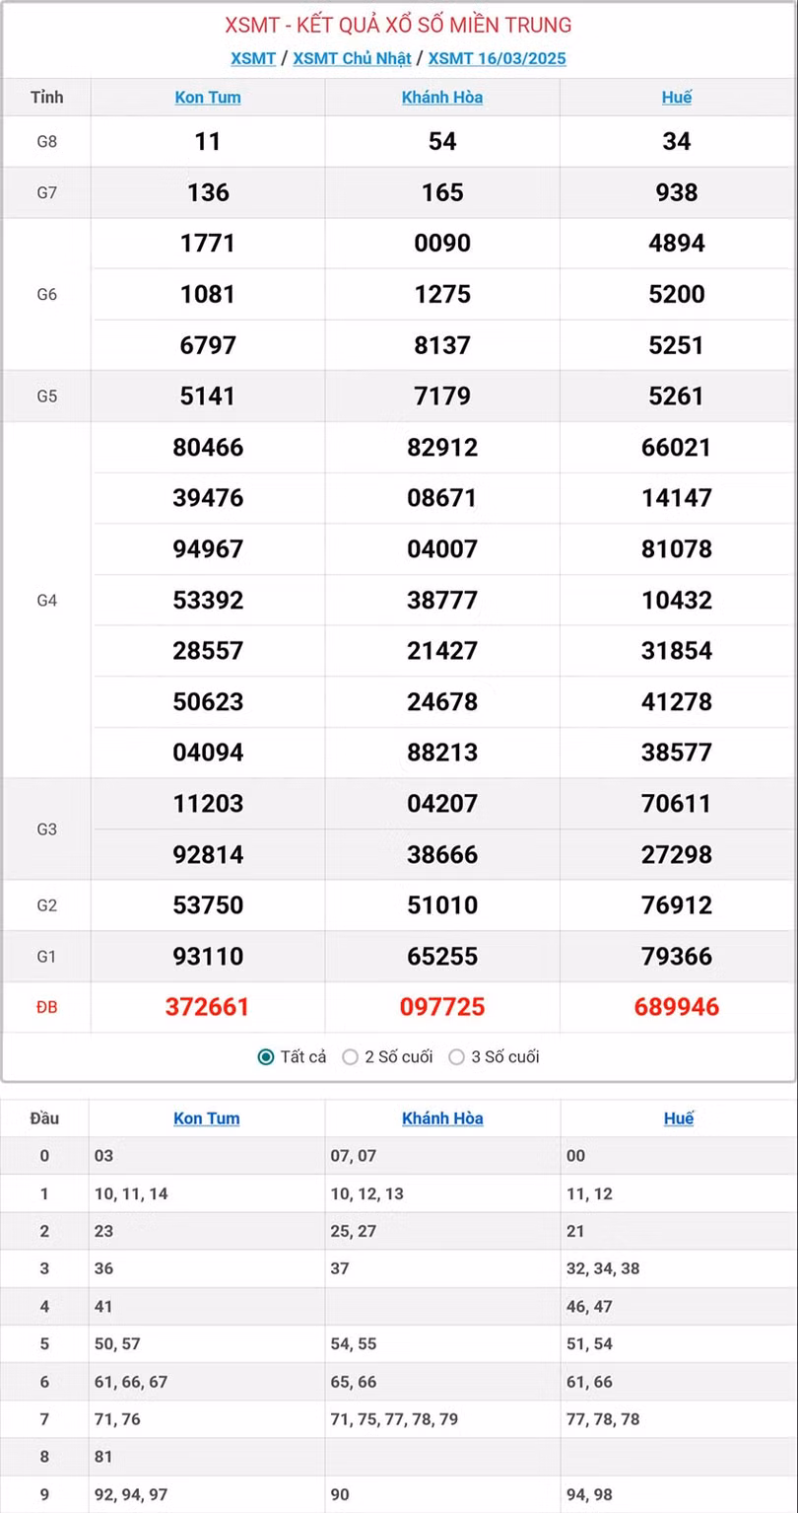Click the KẾT QUẢ XỔ SỐ MIỀN TRUNG title

coord(398,25)
